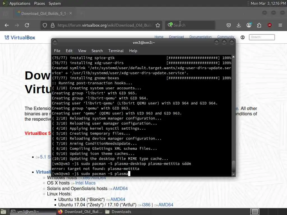Open Solaris hosts AMD64 link

(120, 188)
